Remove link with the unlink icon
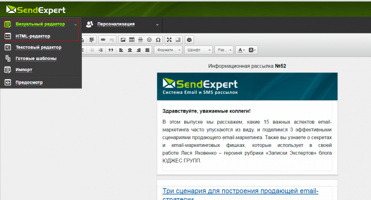Viewport: 371px width, 200px height. pos(112,40)
